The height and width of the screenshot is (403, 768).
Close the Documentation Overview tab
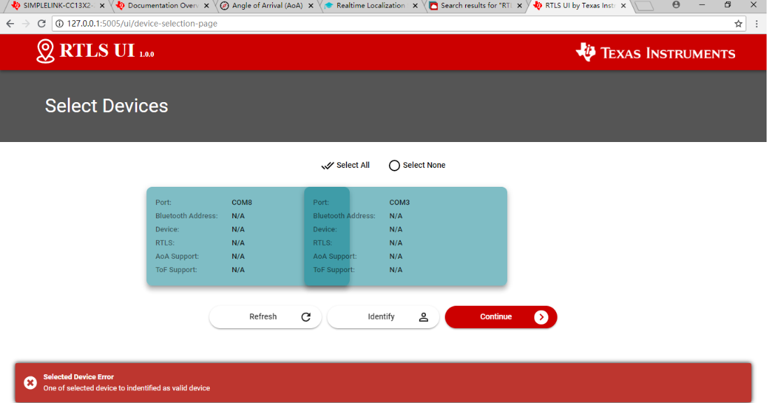coord(206,6)
